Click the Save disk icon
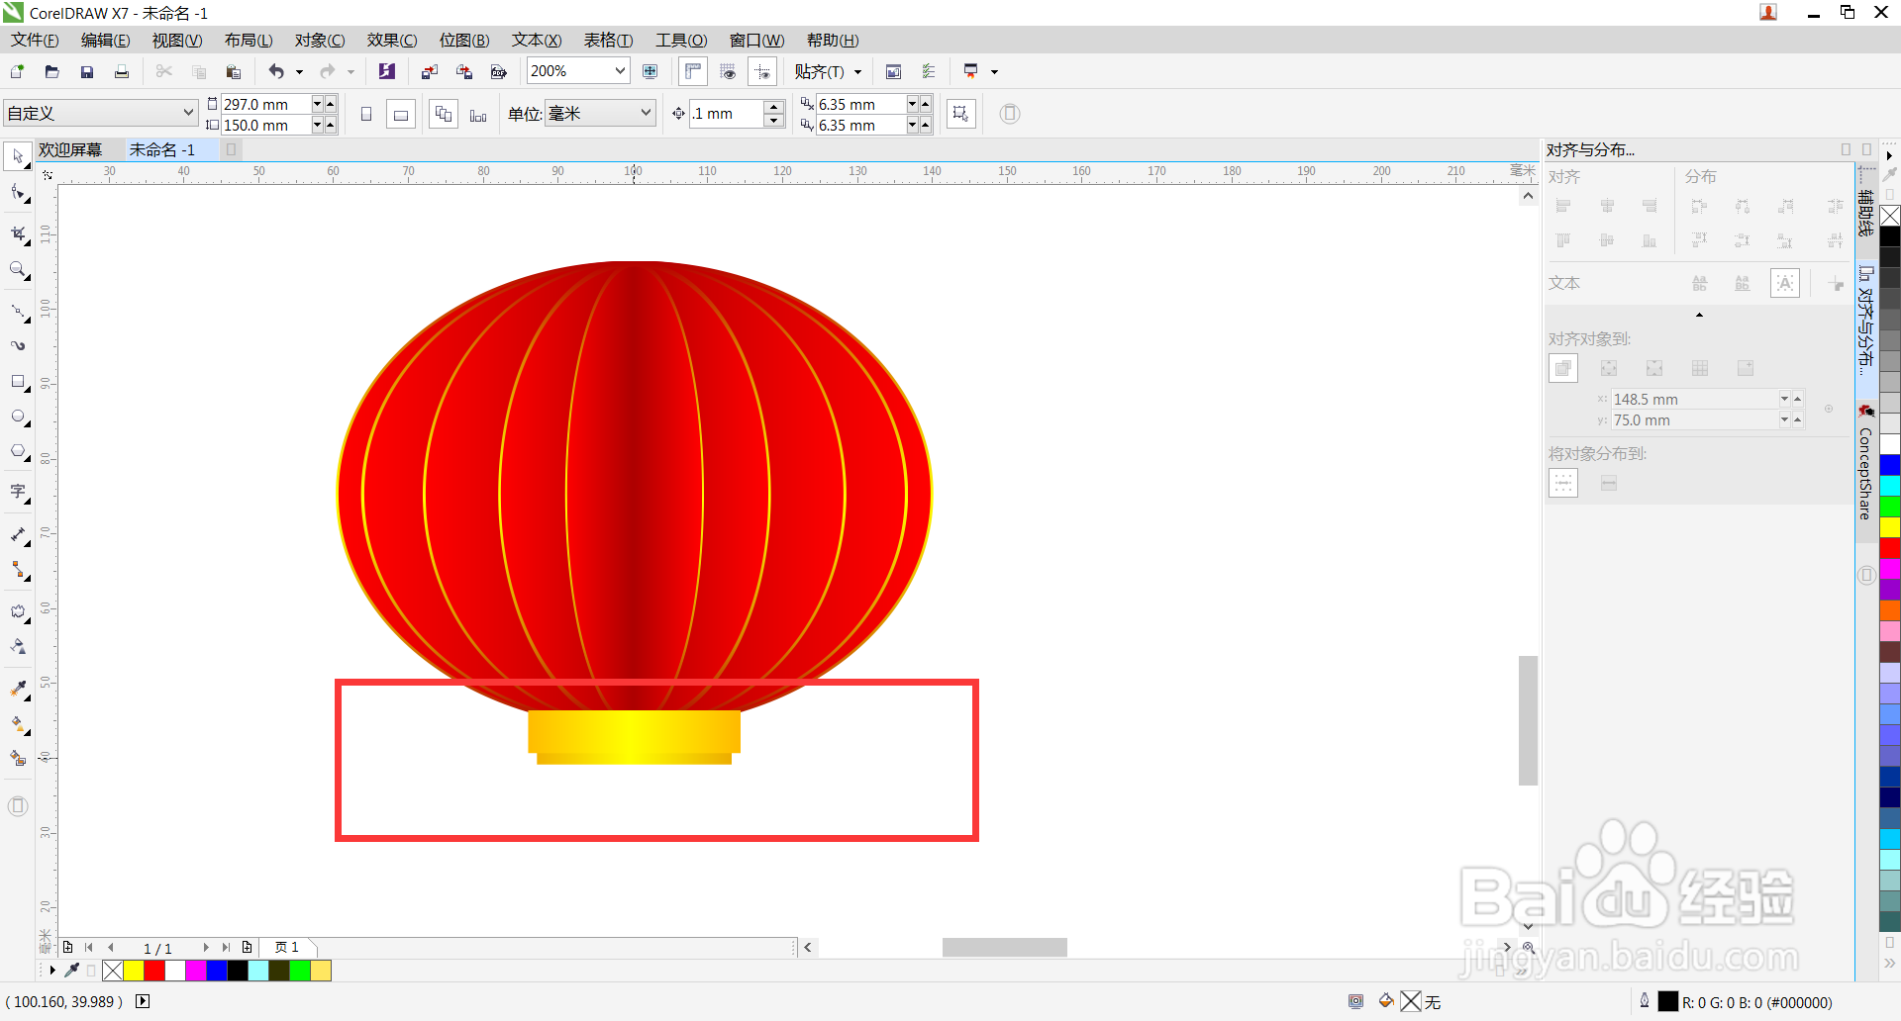Screen dimensions: 1901x1021 [87, 71]
